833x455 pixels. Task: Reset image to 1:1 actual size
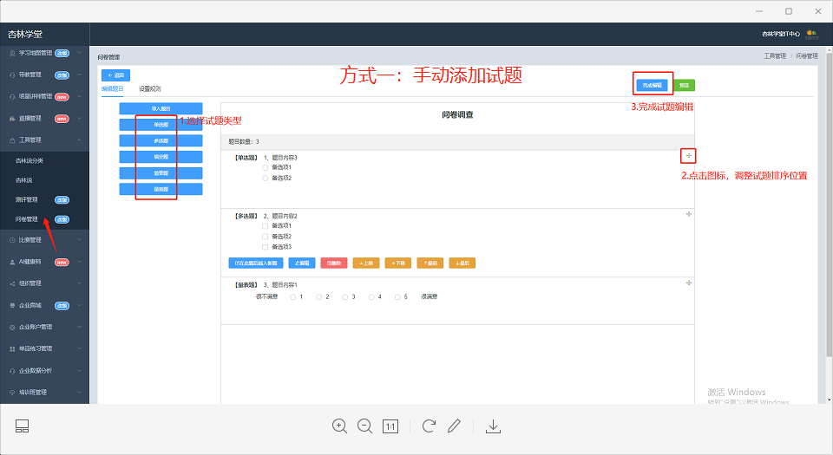[x=390, y=426]
